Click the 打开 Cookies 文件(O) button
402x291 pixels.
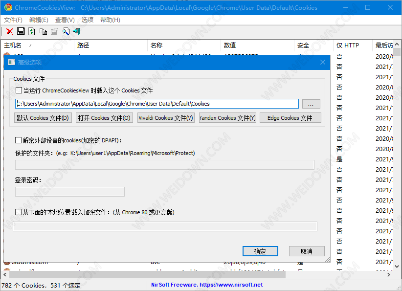click(x=104, y=118)
